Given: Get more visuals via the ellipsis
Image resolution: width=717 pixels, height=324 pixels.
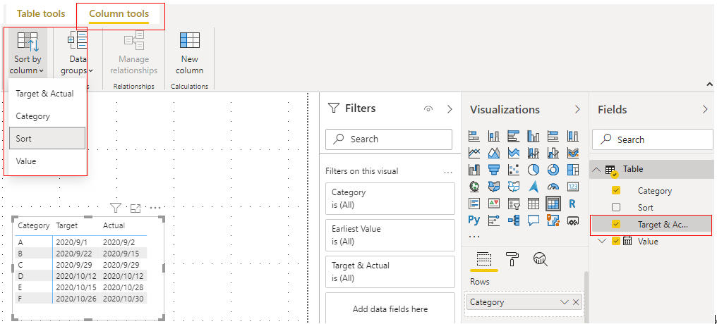Looking at the screenshot, I should pyautogui.click(x=474, y=237).
